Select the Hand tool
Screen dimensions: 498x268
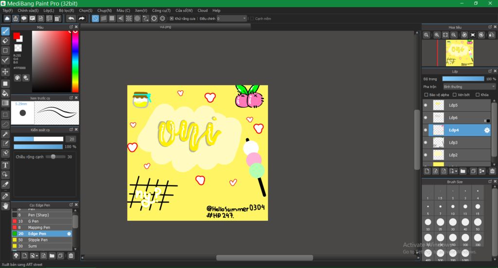tap(5, 206)
